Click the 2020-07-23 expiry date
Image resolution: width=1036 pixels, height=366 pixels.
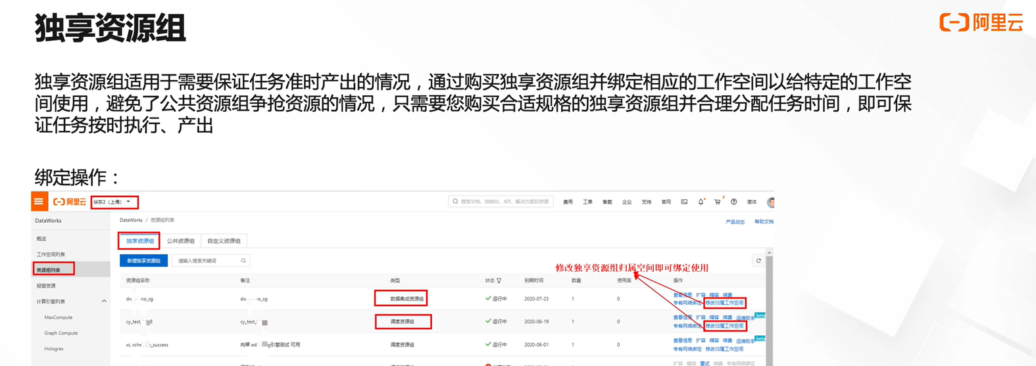click(536, 299)
